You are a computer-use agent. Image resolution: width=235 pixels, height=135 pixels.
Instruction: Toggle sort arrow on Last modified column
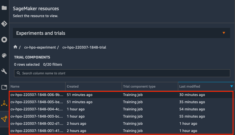(232, 86)
